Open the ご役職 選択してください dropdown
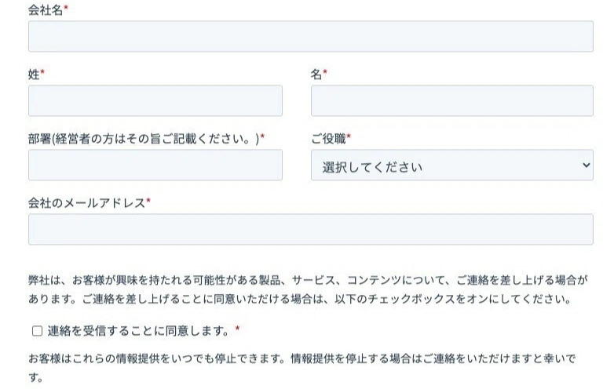Viewport: 614px width, 389px height. click(x=452, y=165)
